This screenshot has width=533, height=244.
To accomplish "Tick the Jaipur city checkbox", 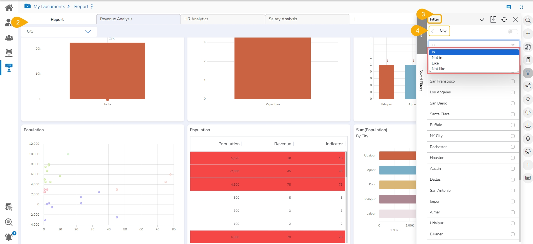I will pos(513,201).
